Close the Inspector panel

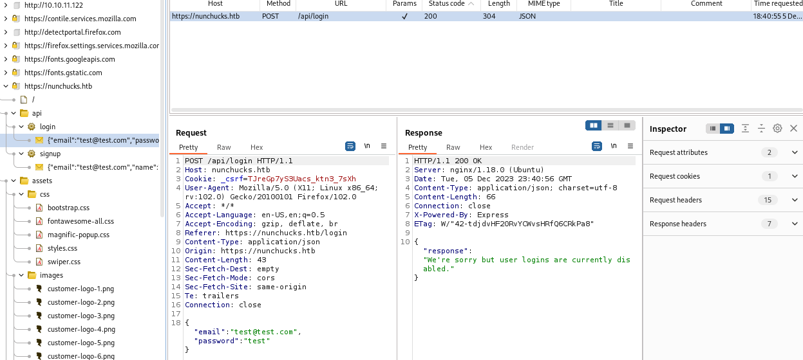tap(793, 129)
